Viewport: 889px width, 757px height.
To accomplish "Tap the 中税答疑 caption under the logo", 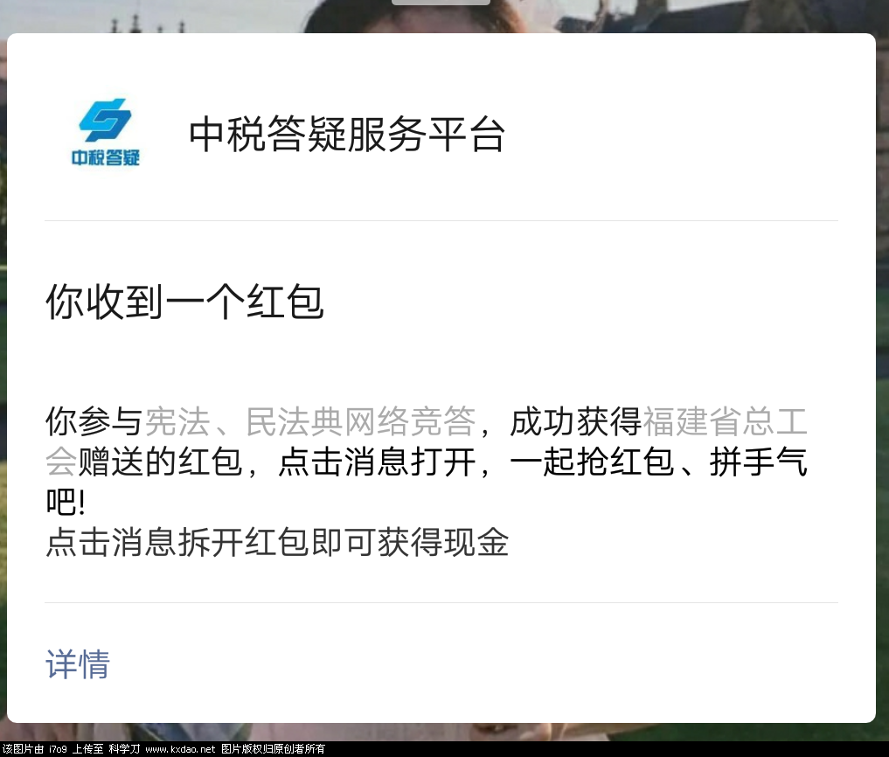I will click(x=106, y=157).
